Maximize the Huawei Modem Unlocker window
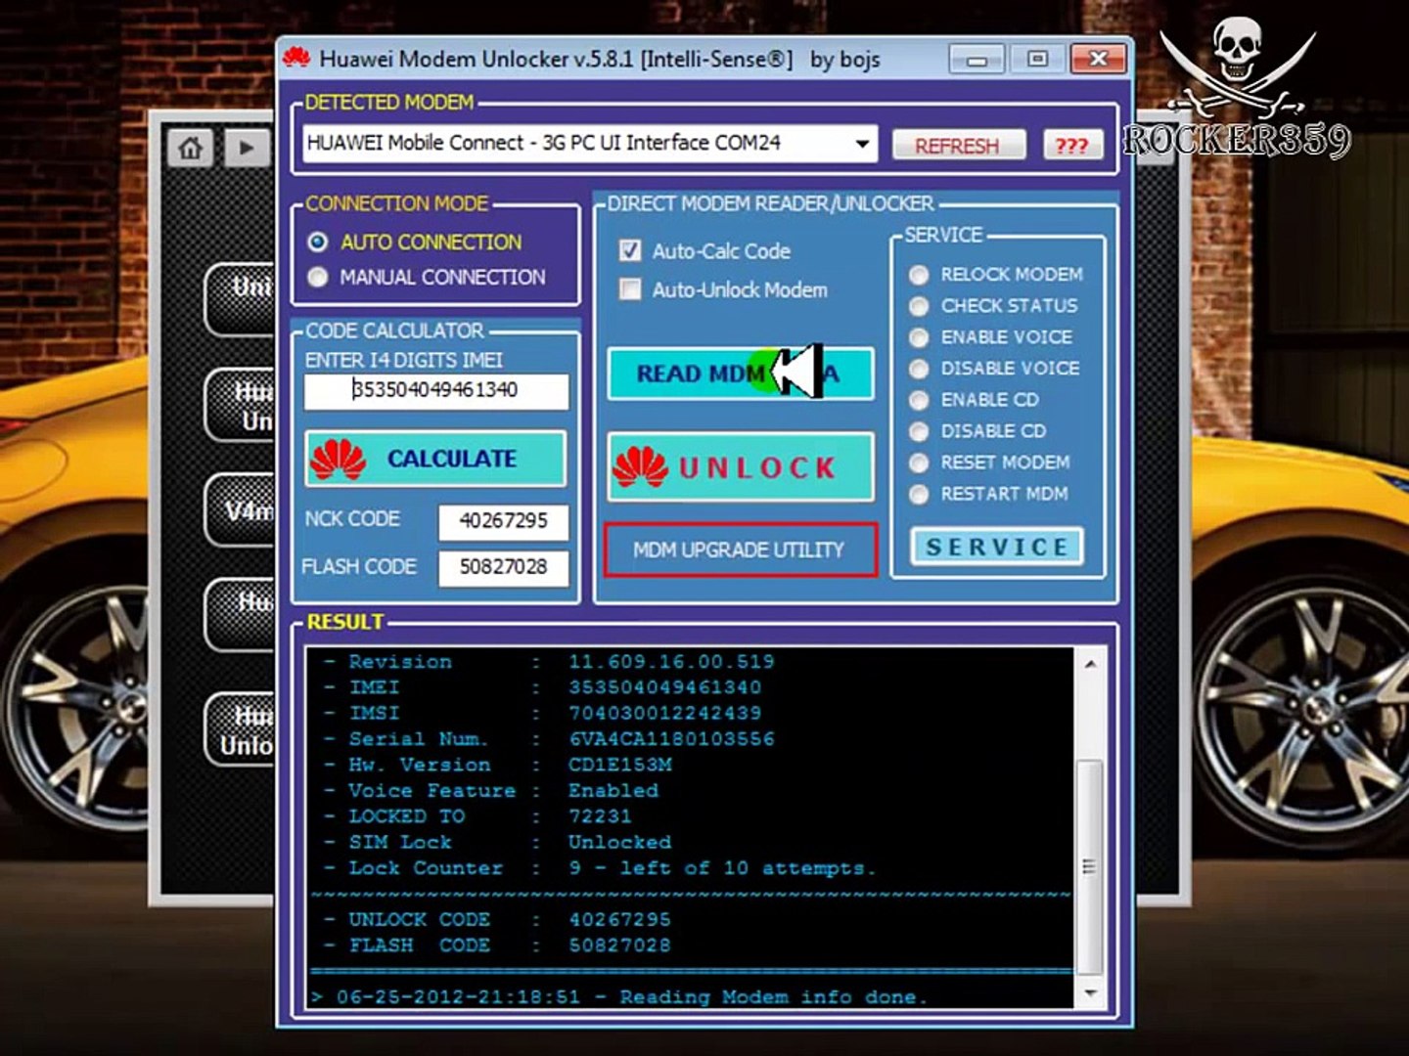This screenshot has width=1409, height=1056. (1037, 60)
